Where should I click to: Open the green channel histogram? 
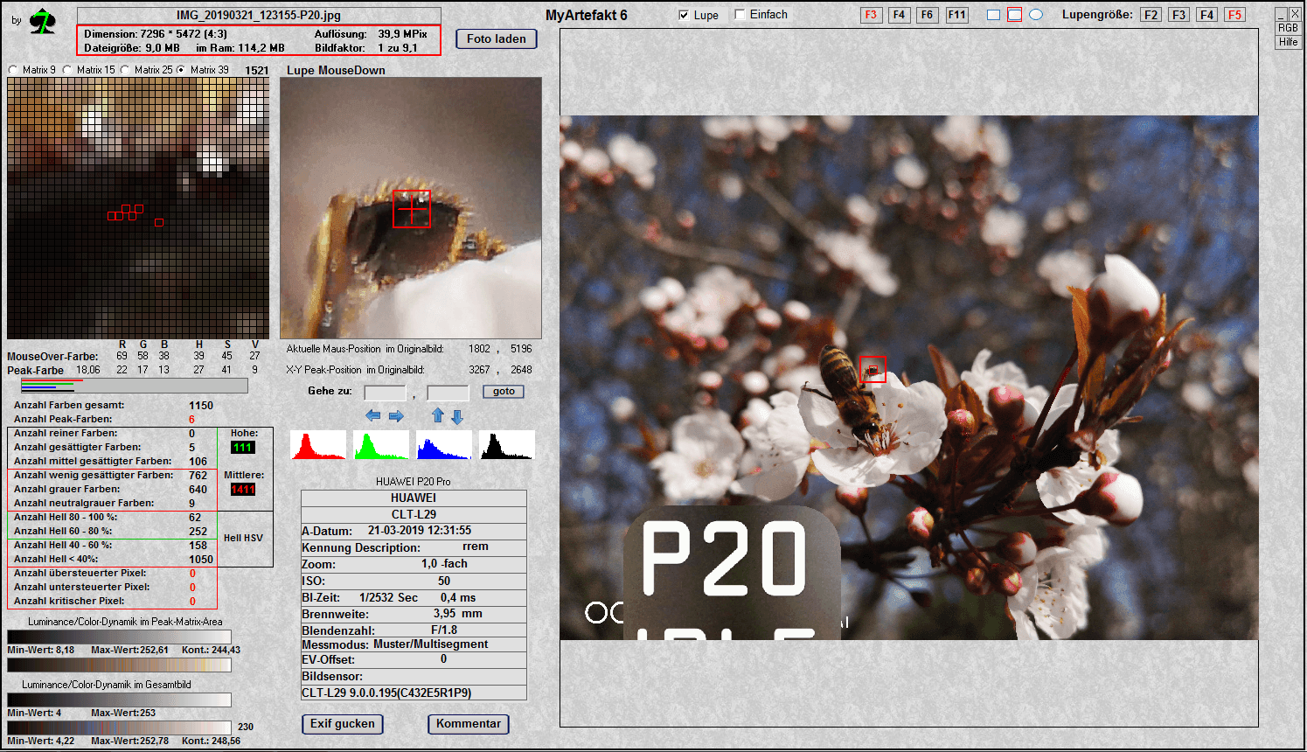click(381, 445)
